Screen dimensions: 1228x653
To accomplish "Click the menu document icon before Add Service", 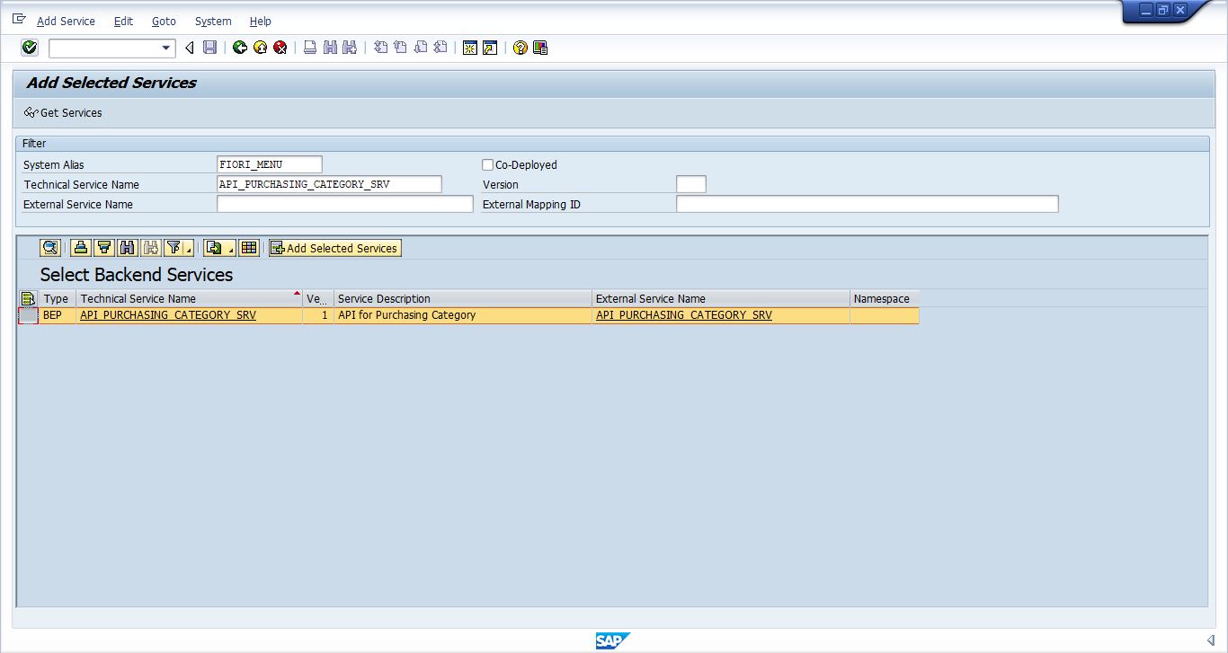I will 20,19.
